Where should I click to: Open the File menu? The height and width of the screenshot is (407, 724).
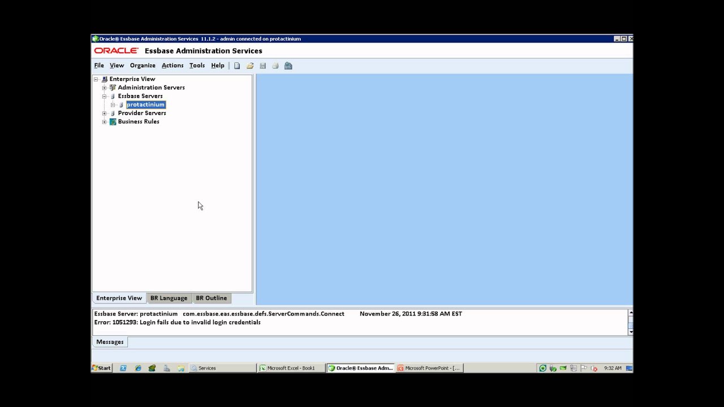[99, 66]
